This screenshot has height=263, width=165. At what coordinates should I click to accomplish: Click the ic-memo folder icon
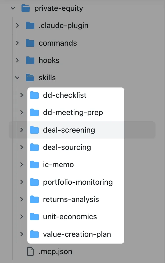34,164
